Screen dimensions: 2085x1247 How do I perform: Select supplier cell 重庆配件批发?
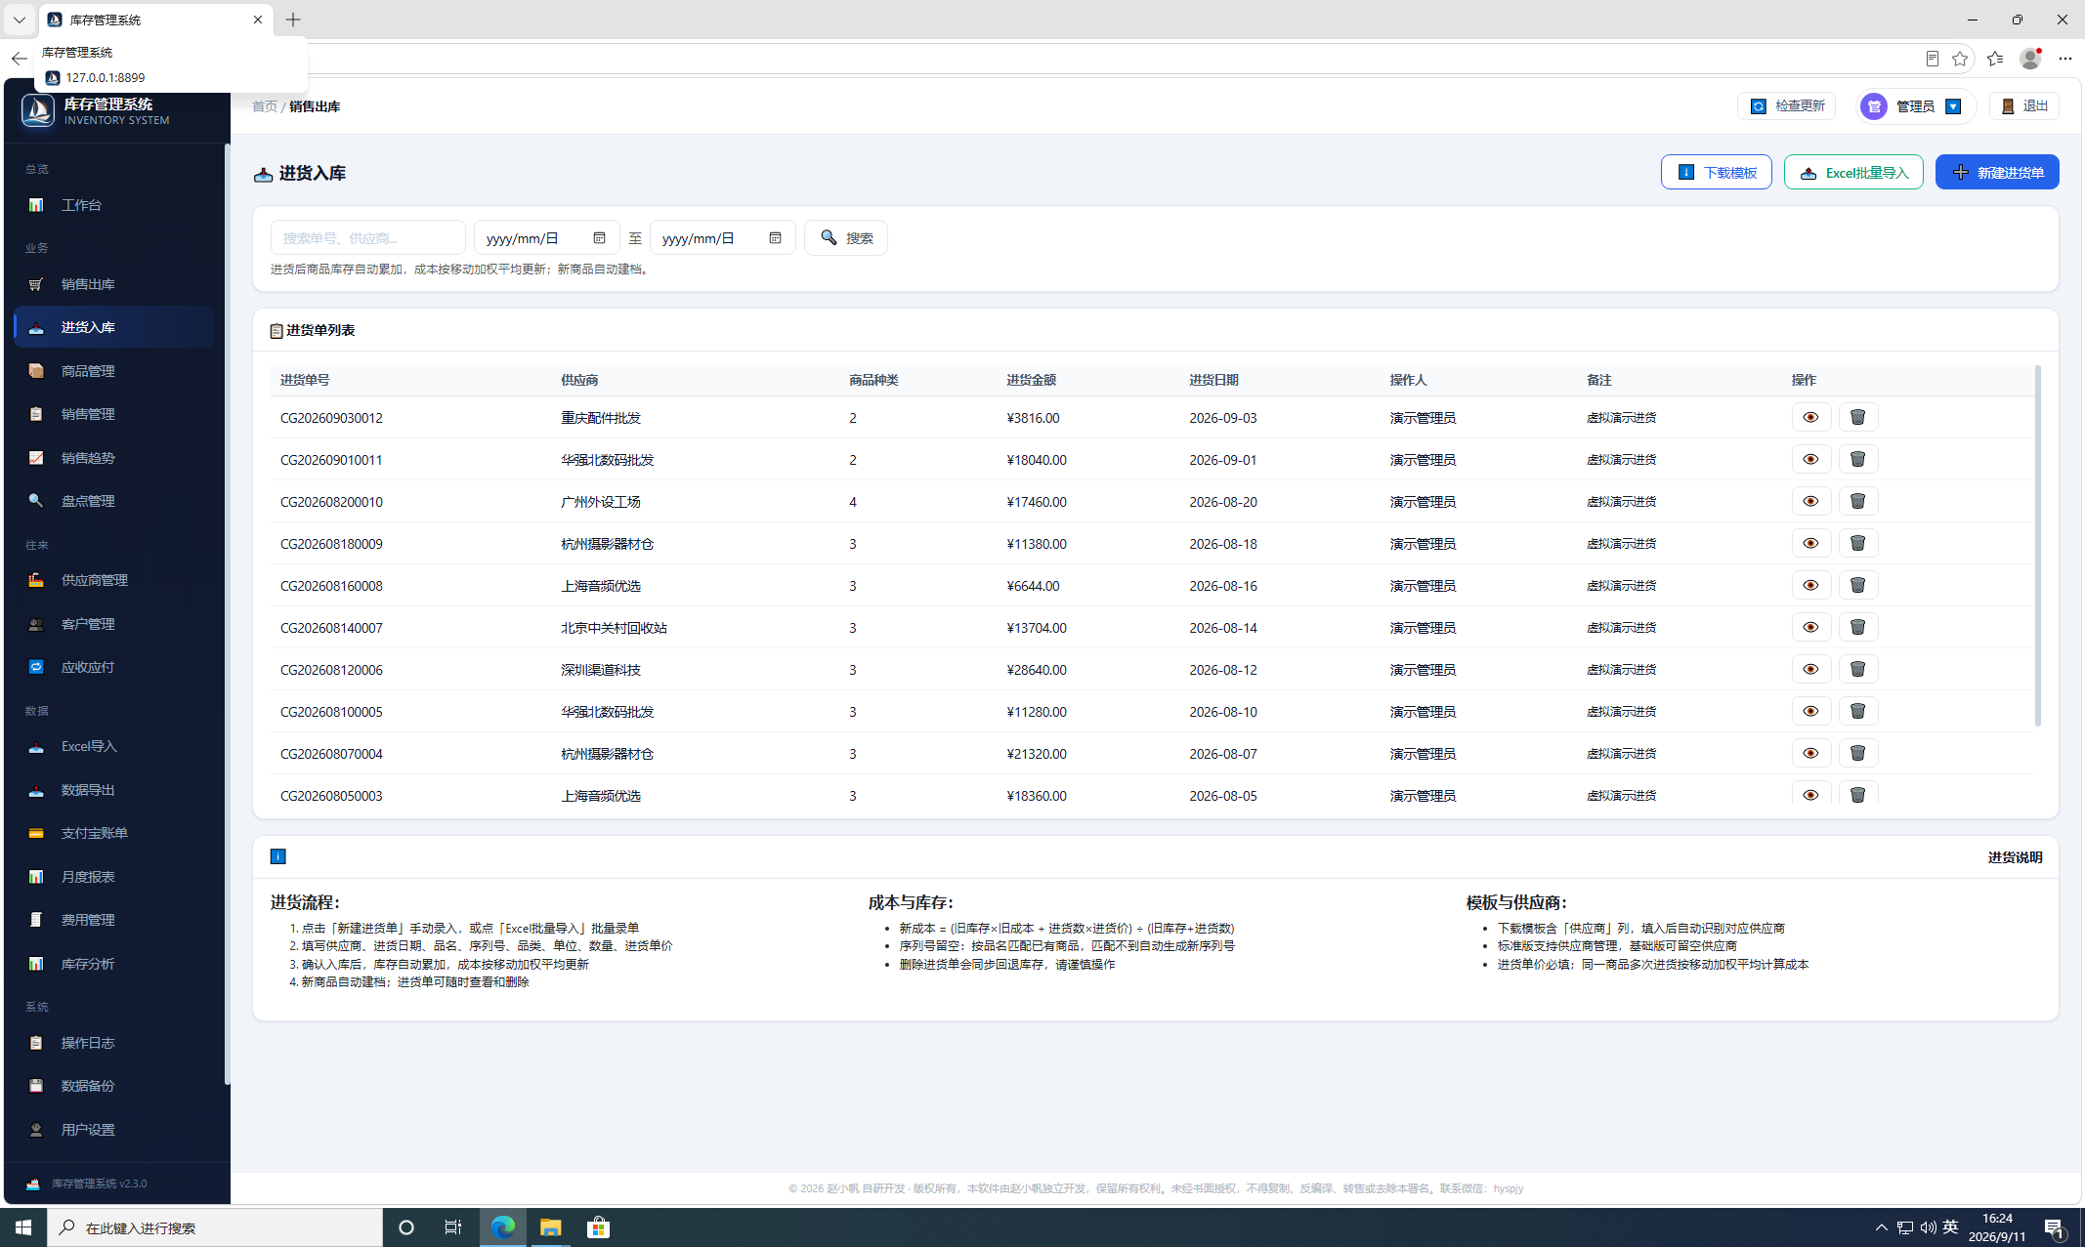[601, 417]
